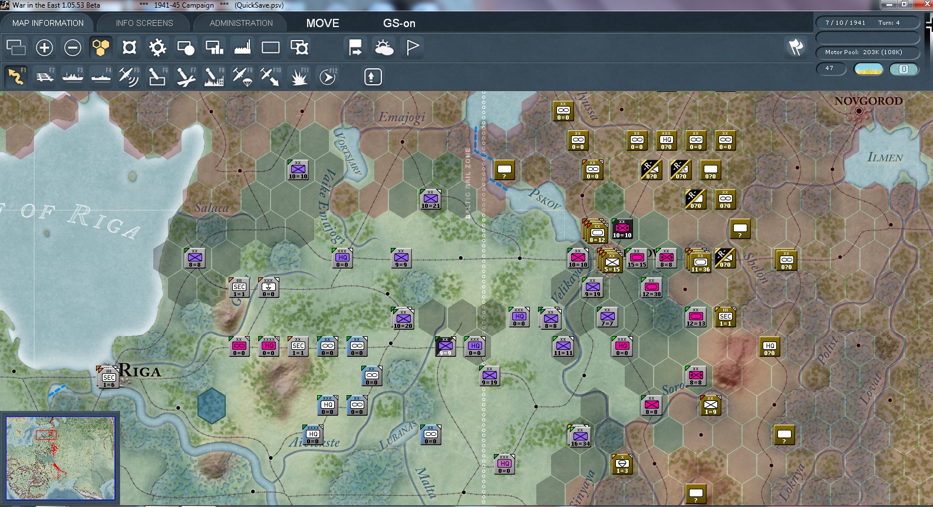Click the overlapping windows icon in toolbar
The image size is (933, 507).
pos(16,47)
